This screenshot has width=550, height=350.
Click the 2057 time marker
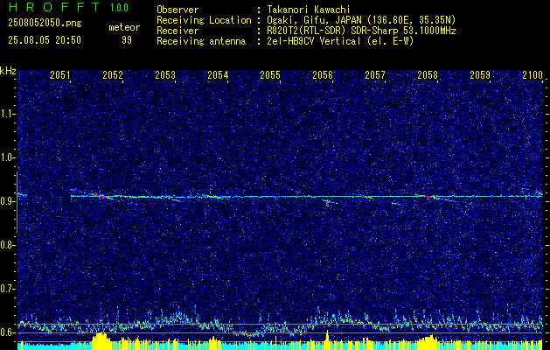click(x=375, y=74)
